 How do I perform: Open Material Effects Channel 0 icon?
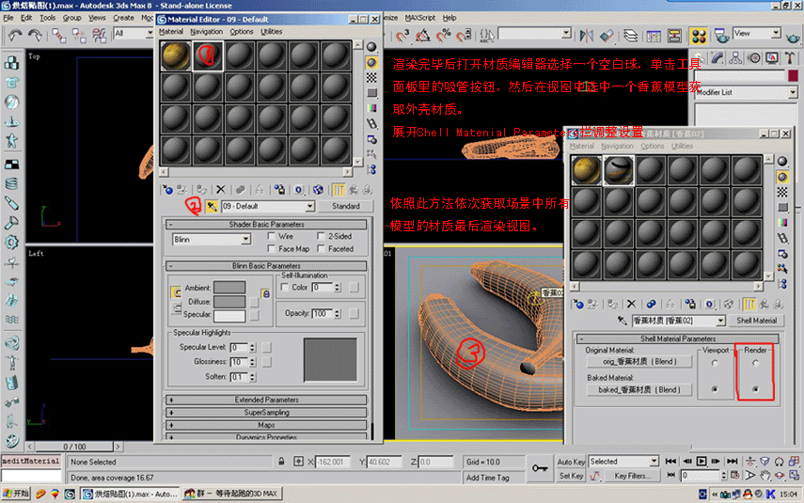coord(298,190)
